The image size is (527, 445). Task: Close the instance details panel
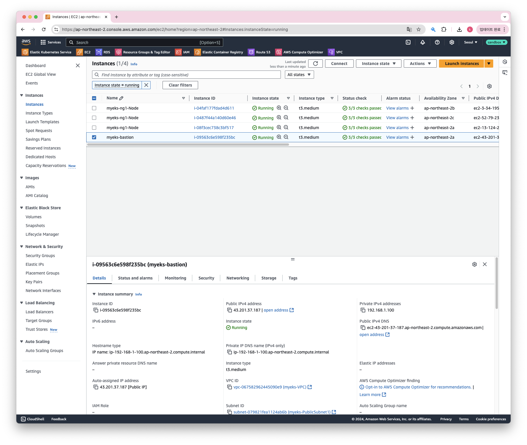[x=485, y=264]
